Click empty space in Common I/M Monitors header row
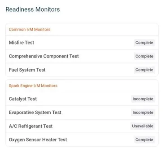 104,29
